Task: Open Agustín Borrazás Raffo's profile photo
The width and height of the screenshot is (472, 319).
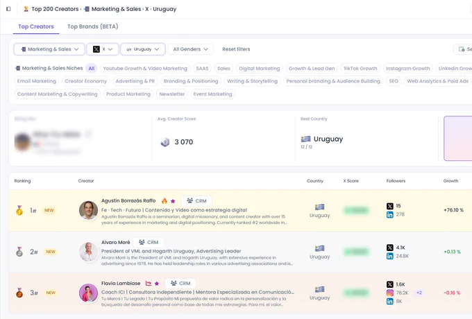Action: pyautogui.click(x=89, y=210)
